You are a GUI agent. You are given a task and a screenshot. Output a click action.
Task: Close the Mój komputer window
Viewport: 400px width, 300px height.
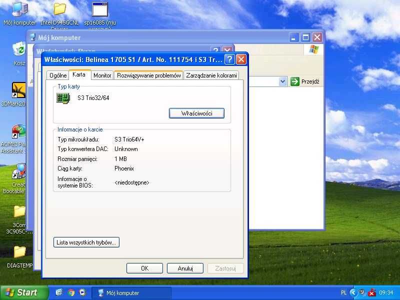point(317,37)
